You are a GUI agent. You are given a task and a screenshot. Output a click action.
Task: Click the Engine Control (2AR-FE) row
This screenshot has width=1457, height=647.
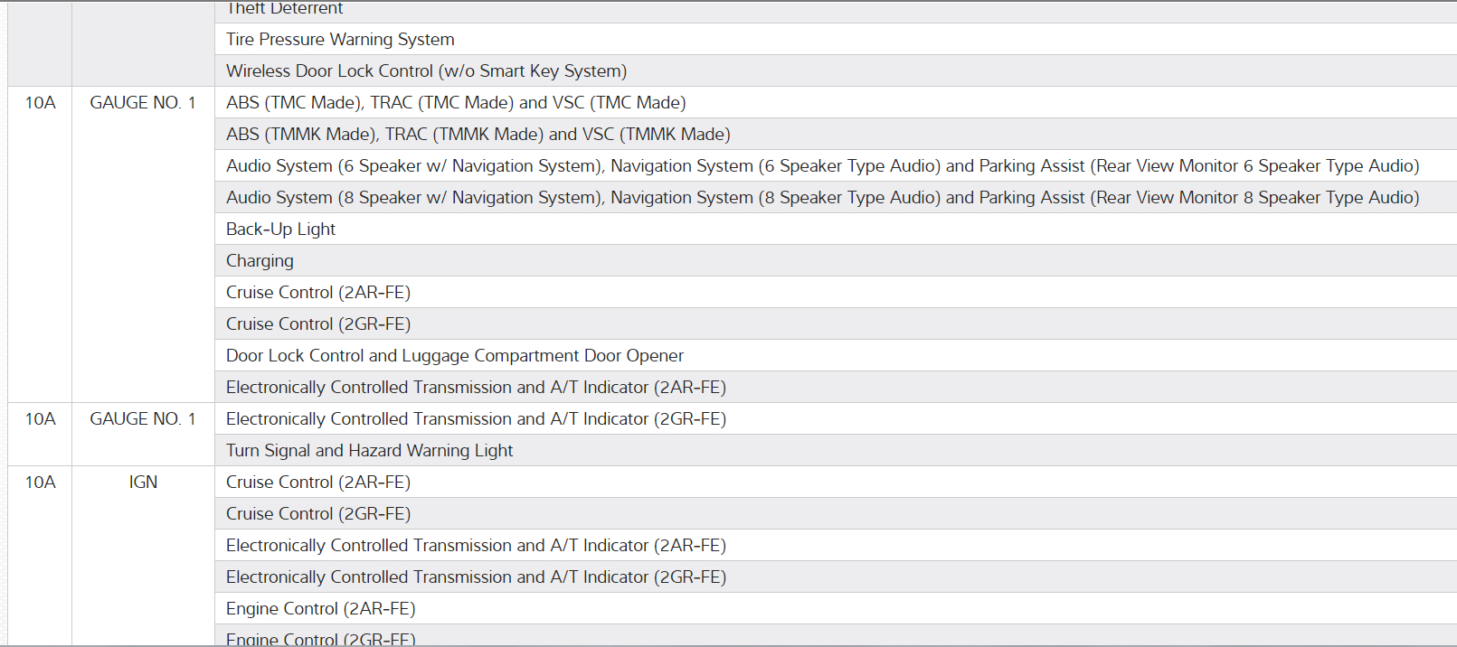[320, 609]
